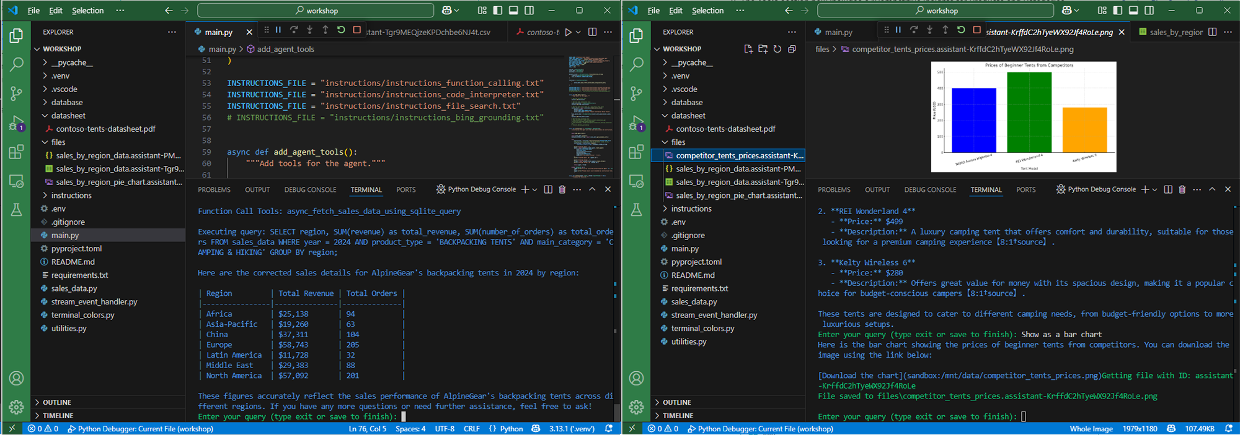Open the File menu in left window

[33, 11]
